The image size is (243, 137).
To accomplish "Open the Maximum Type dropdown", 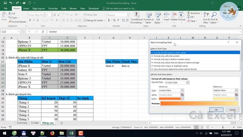I will (x=236, y=90).
